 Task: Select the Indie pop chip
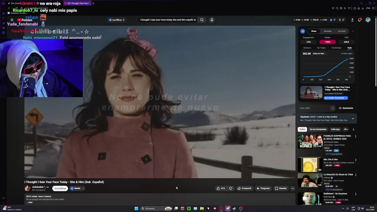pos(335,129)
